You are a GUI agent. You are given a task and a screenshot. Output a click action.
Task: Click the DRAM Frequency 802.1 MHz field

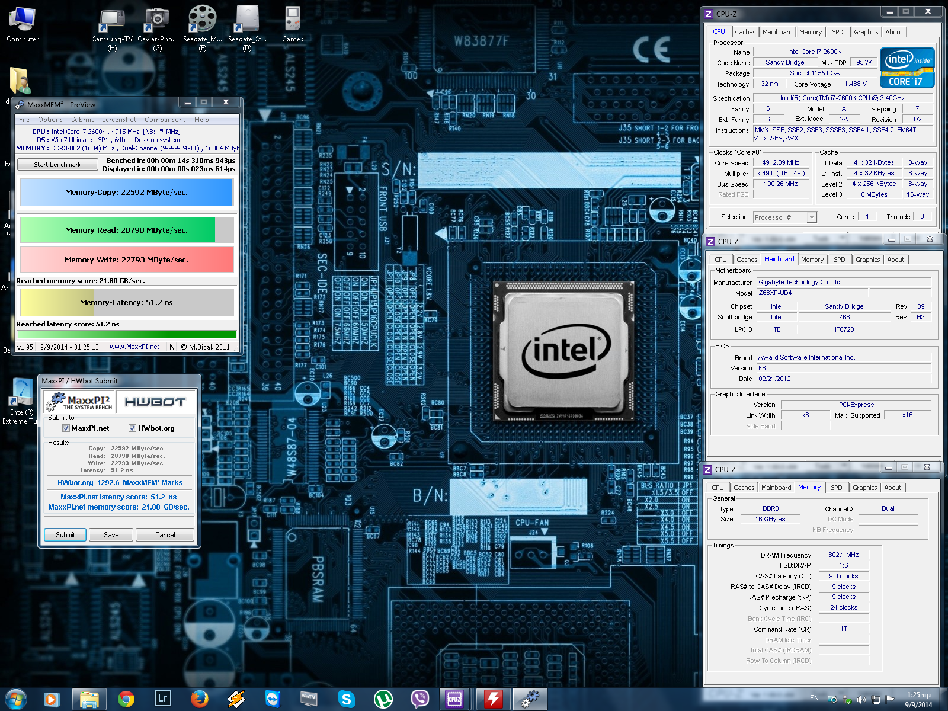pos(844,555)
